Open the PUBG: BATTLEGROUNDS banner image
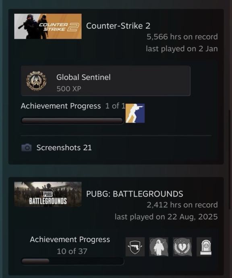This screenshot has width=232, height=278. pyautogui.click(x=48, y=194)
